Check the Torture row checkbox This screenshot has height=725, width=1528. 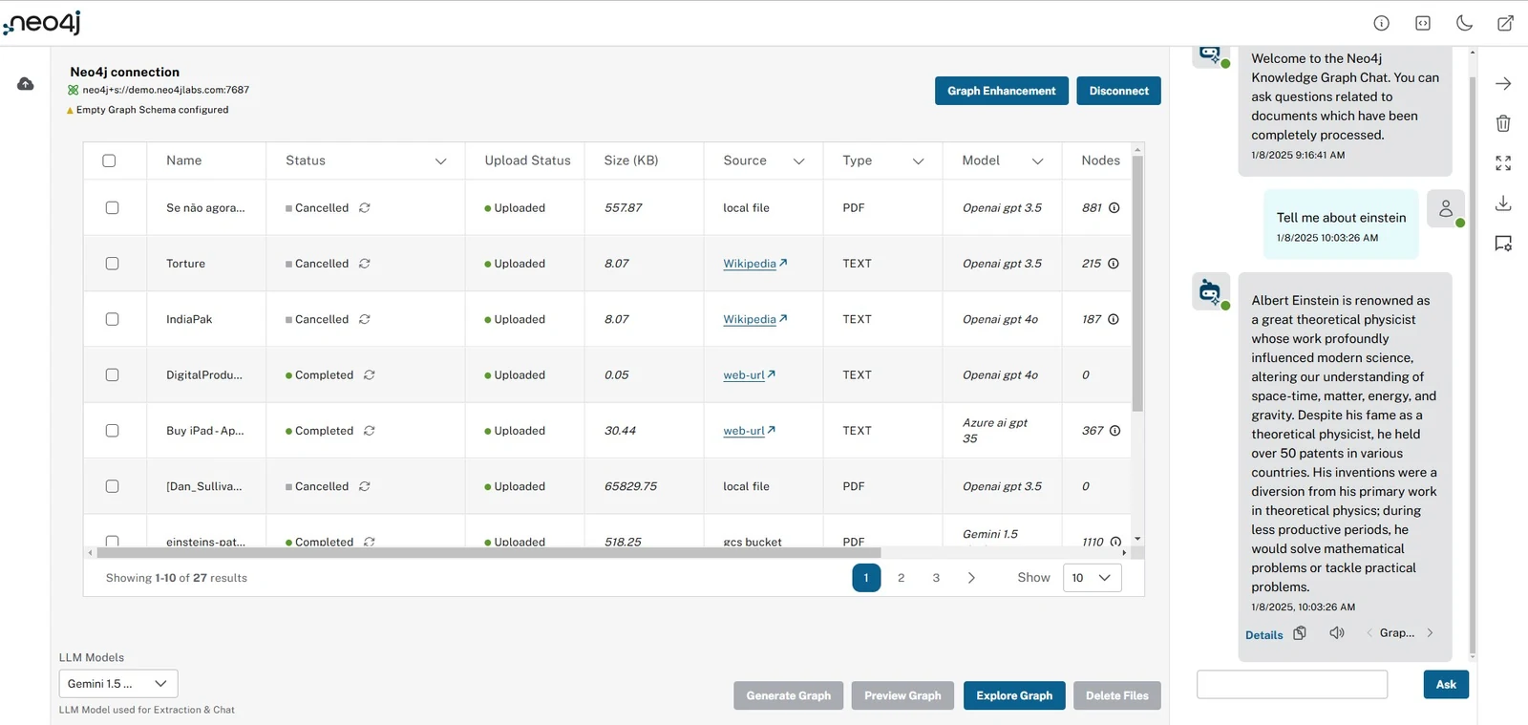point(112,264)
